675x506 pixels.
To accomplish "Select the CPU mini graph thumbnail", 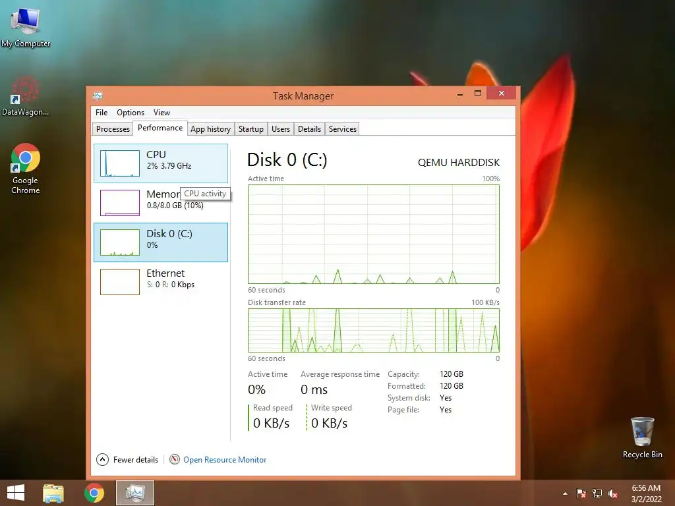I will [x=120, y=163].
